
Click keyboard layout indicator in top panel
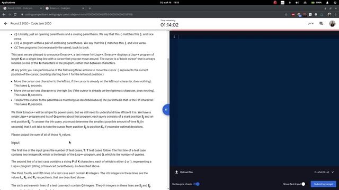click(282, 3)
